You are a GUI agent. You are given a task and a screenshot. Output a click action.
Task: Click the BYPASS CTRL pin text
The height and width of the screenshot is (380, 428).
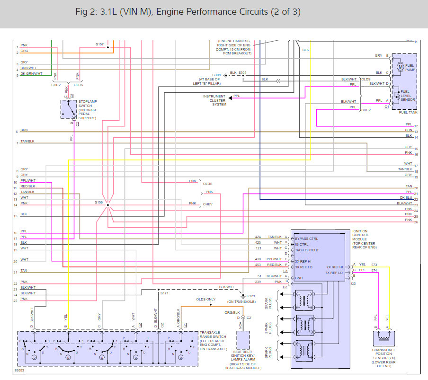306,239
